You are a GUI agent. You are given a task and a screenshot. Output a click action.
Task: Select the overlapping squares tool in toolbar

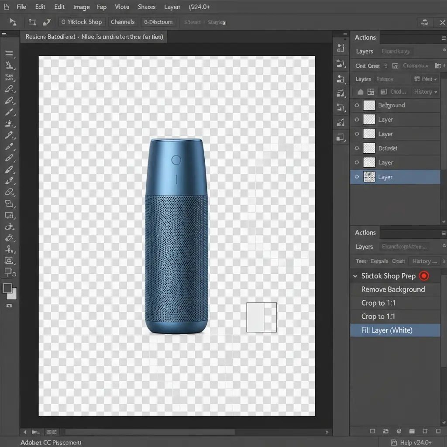[9, 203]
